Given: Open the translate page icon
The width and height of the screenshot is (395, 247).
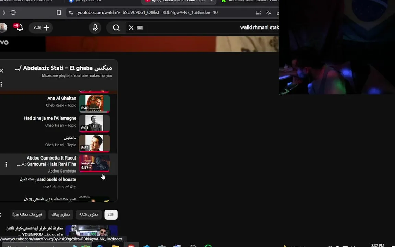Looking at the screenshot, I should point(269,13).
